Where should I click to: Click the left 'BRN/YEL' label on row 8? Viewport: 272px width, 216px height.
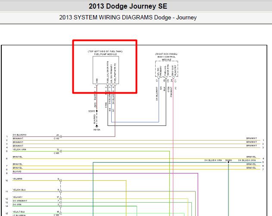[18, 168]
